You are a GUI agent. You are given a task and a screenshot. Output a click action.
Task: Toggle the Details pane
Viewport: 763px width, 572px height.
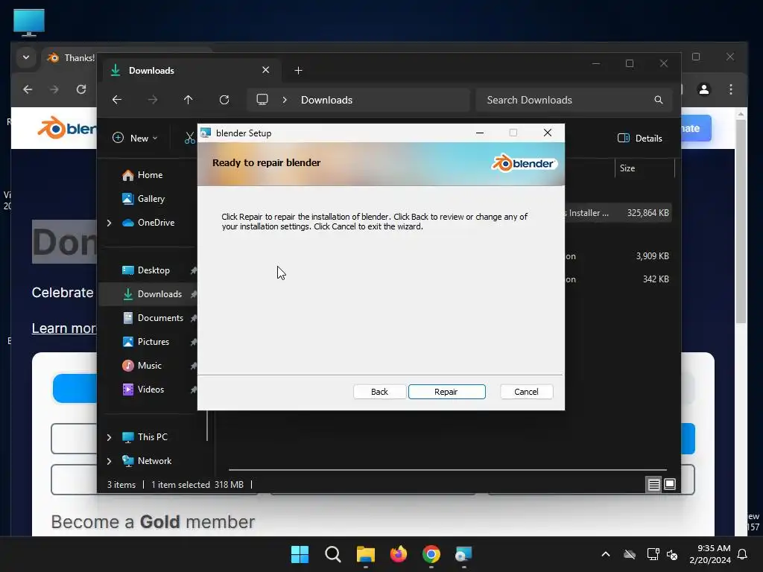click(640, 138)
